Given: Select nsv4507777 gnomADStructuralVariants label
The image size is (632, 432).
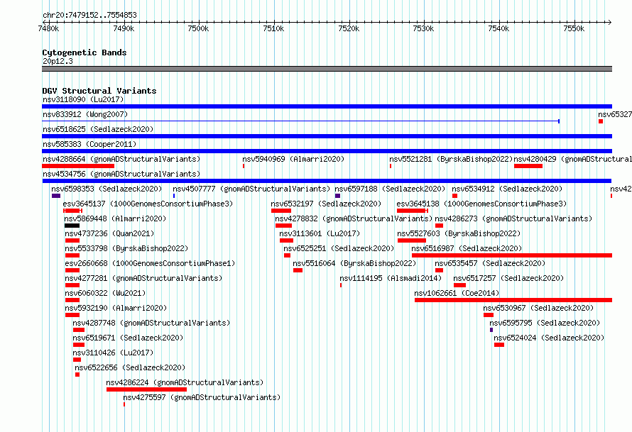Looking at the screenshot, I should click(x=251, y=189).
